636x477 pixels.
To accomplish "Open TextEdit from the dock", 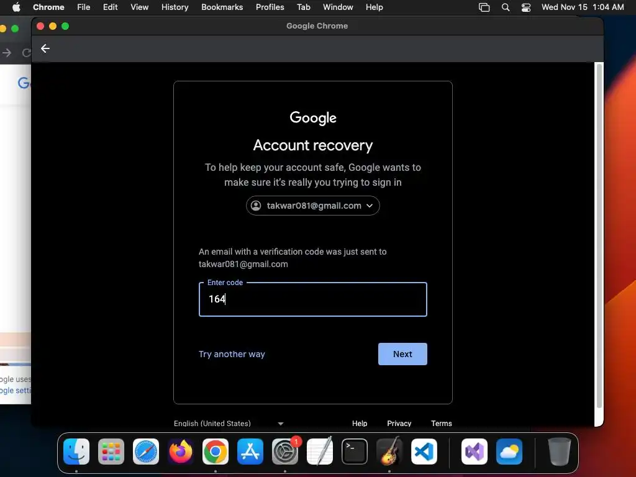I will pyautogui.click(x=320, y=452).
